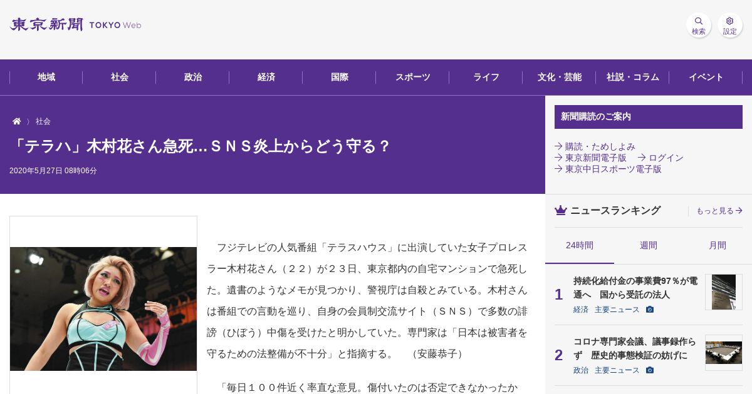Open the 社会 navigation menu

(120, 78)
